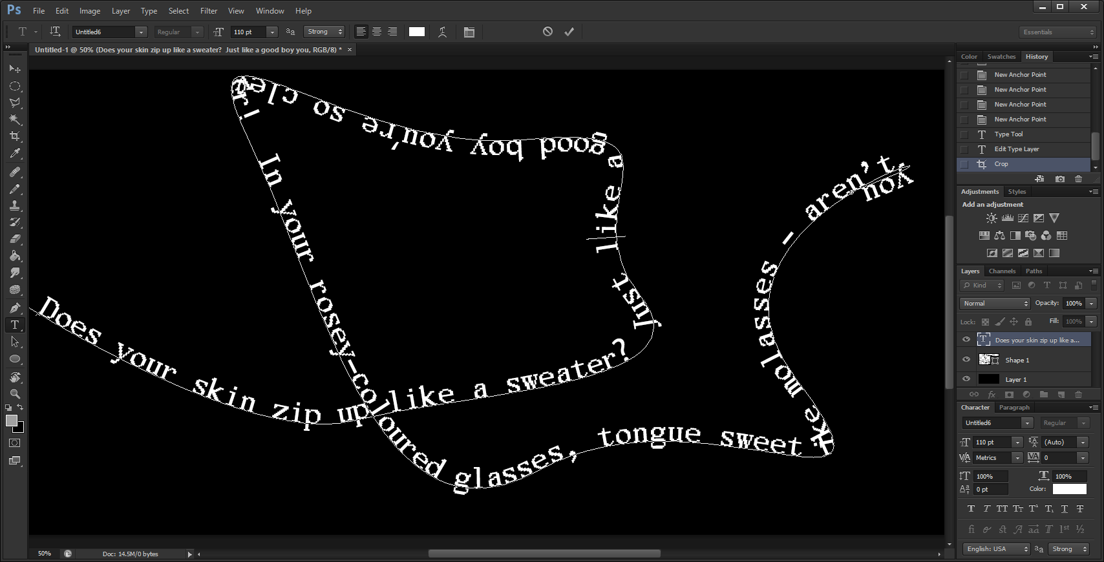Toggle the Character and Paragraph panels

[469, 32]
